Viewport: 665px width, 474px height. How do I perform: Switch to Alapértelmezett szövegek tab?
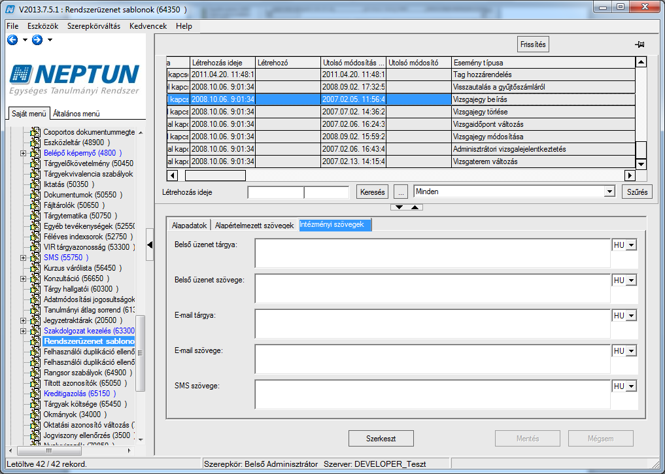pos(254,225)
